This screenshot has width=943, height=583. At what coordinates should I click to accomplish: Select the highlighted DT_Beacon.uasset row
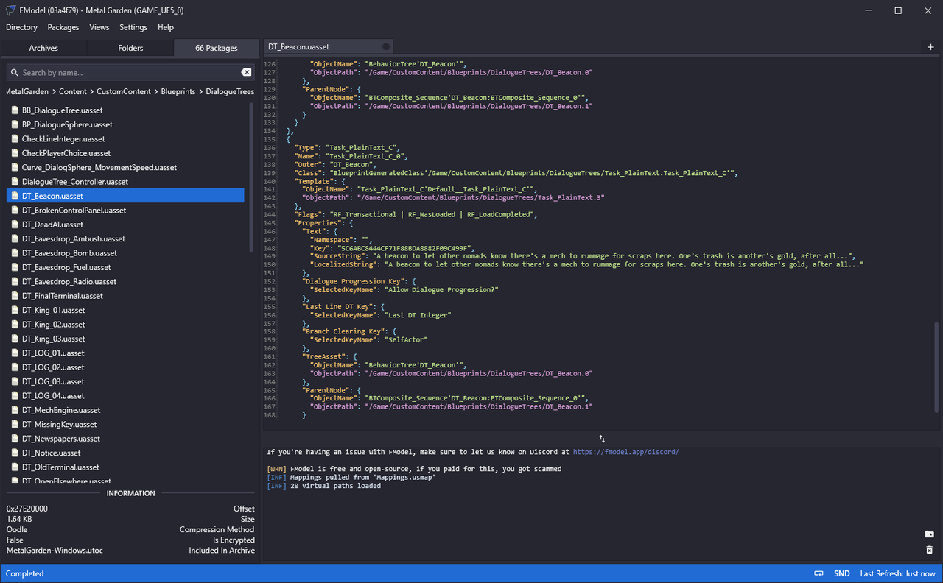pyautogui.click(x=125, y=196)
